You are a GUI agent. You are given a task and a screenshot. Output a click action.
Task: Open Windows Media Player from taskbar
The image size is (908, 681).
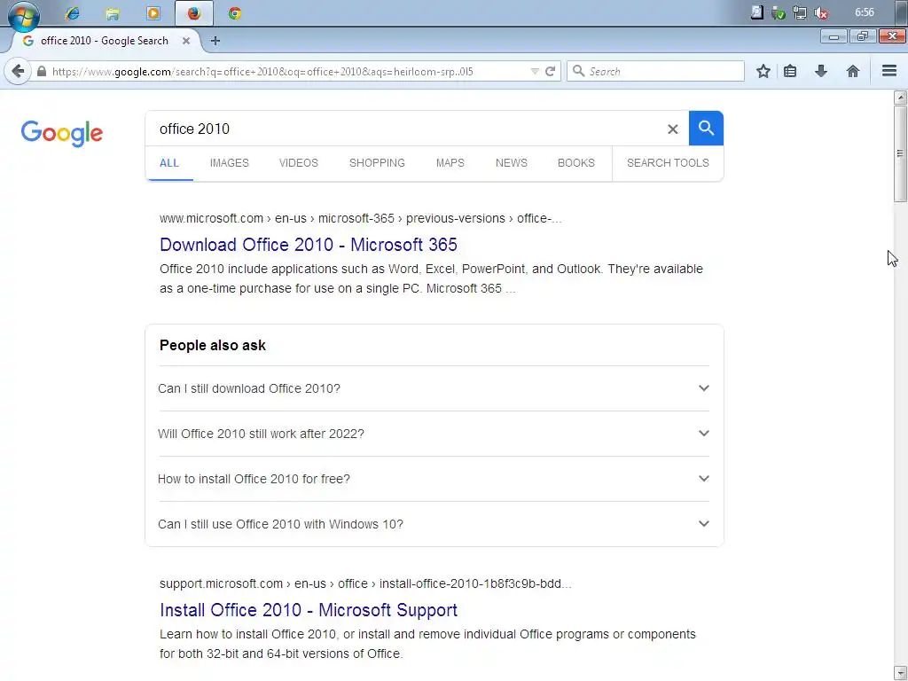[x=153, y=13]
